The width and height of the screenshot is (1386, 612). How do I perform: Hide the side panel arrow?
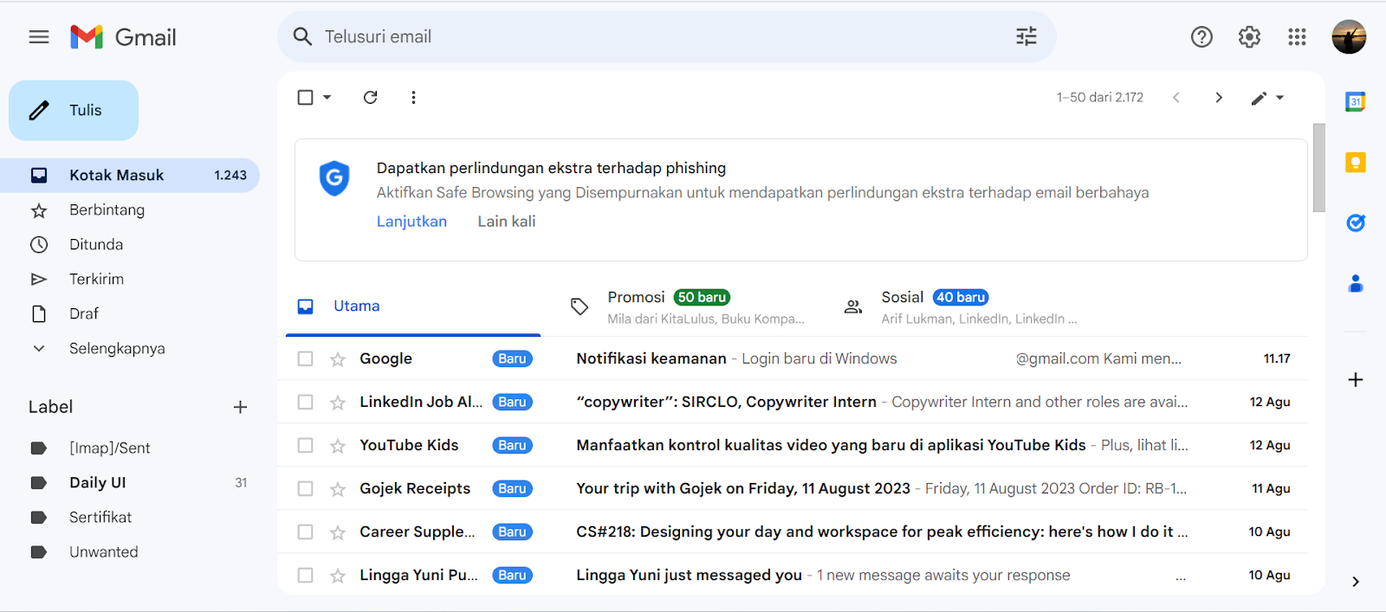(1356, 582)
